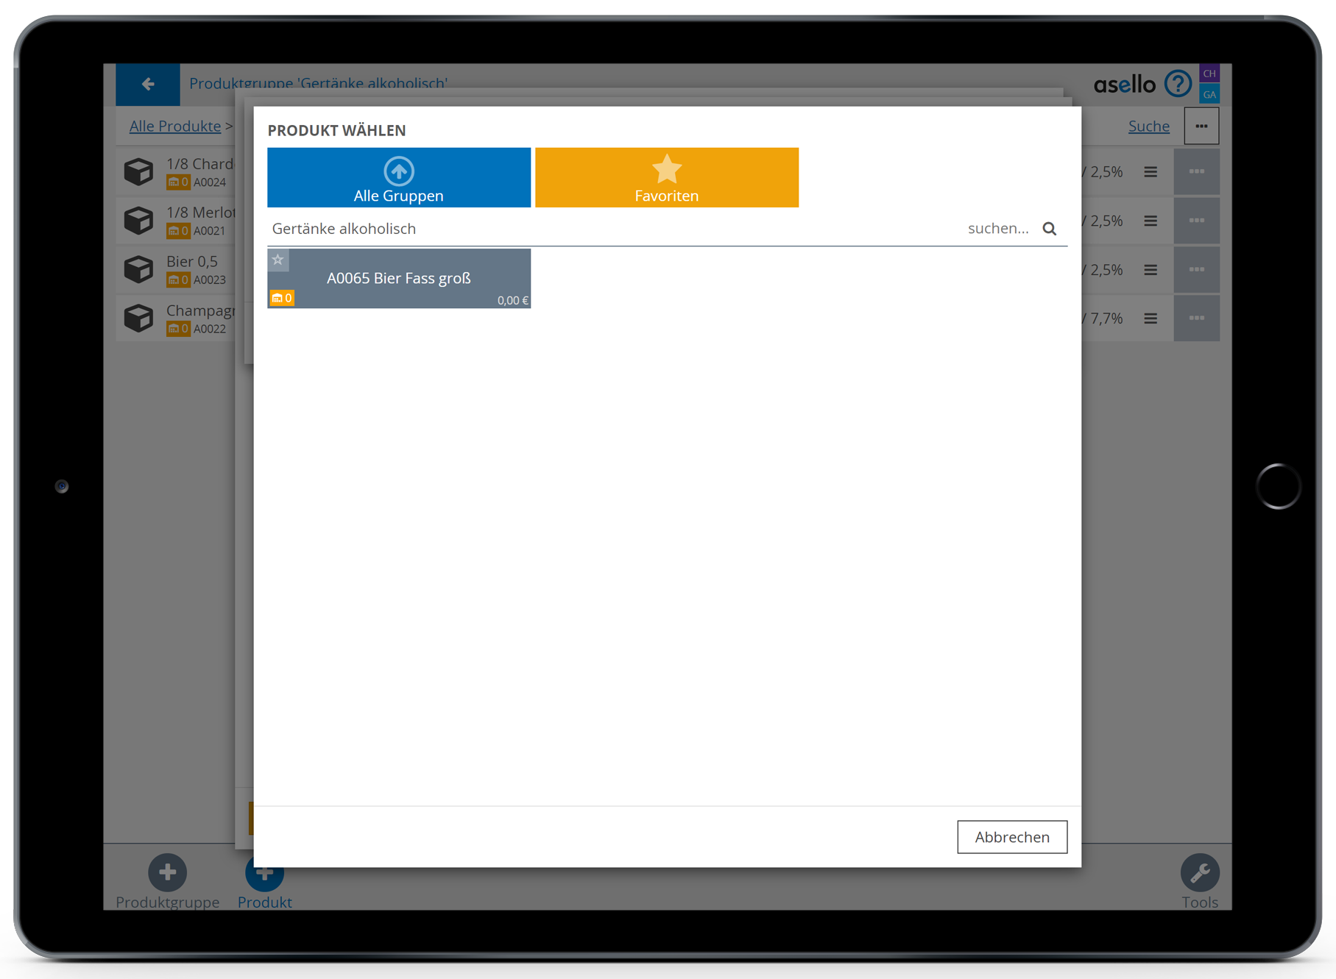Image resolution: width=1336 pixels, height=979 pixels.
Task: Open more options for the Champagner row
Action: point(1196,318)
